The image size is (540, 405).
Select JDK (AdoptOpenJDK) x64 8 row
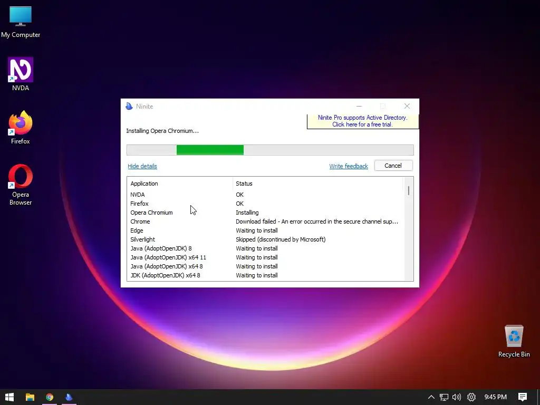pos(265,275)
